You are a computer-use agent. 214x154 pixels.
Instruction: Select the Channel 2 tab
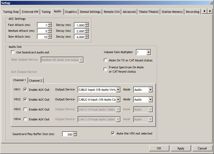click(x=36, y=81)
